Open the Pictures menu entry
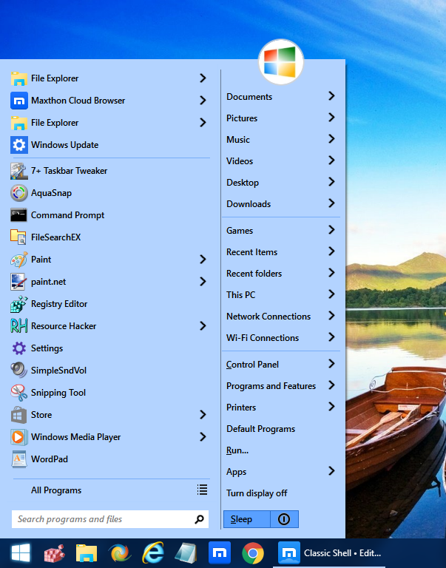Image resolution: width=446 pixels, height=568 pixels. (x=281, y=118)
